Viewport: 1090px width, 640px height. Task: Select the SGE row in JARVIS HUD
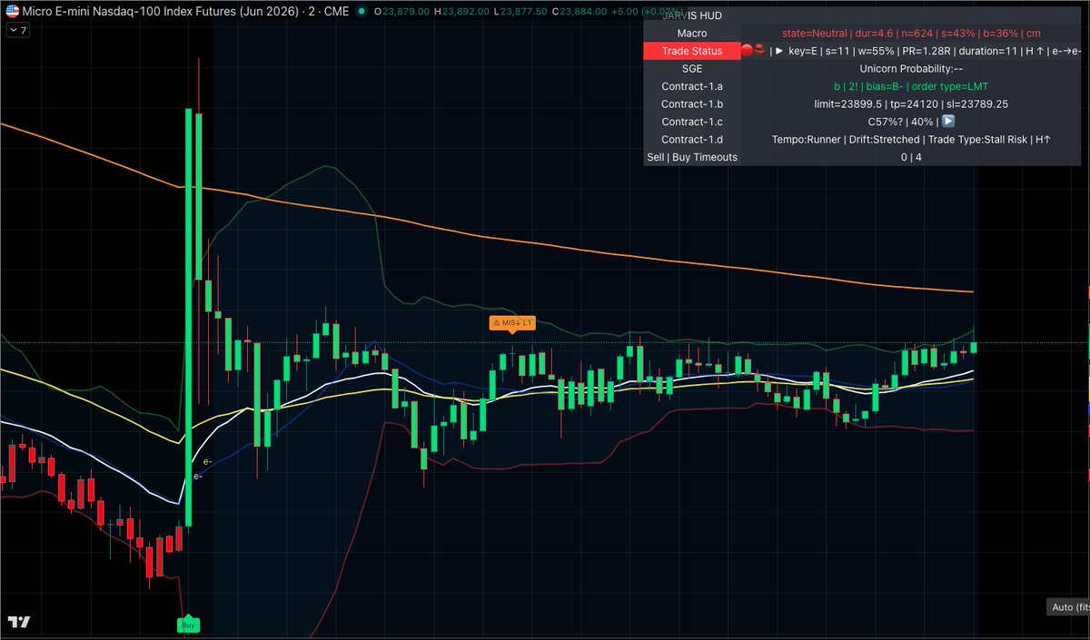tap(691, 68)
